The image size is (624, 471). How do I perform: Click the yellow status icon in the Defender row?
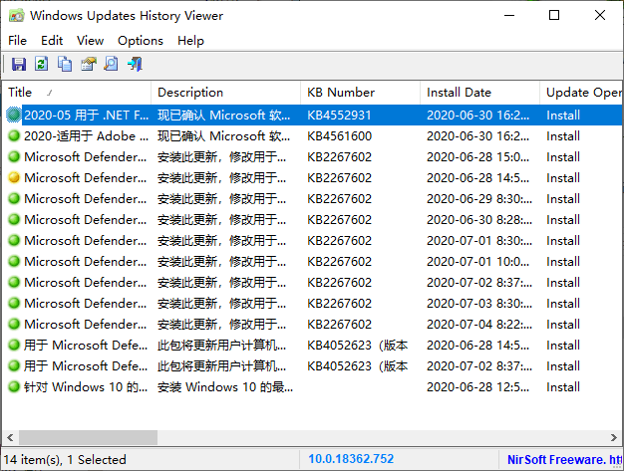(x=14, y=177)
